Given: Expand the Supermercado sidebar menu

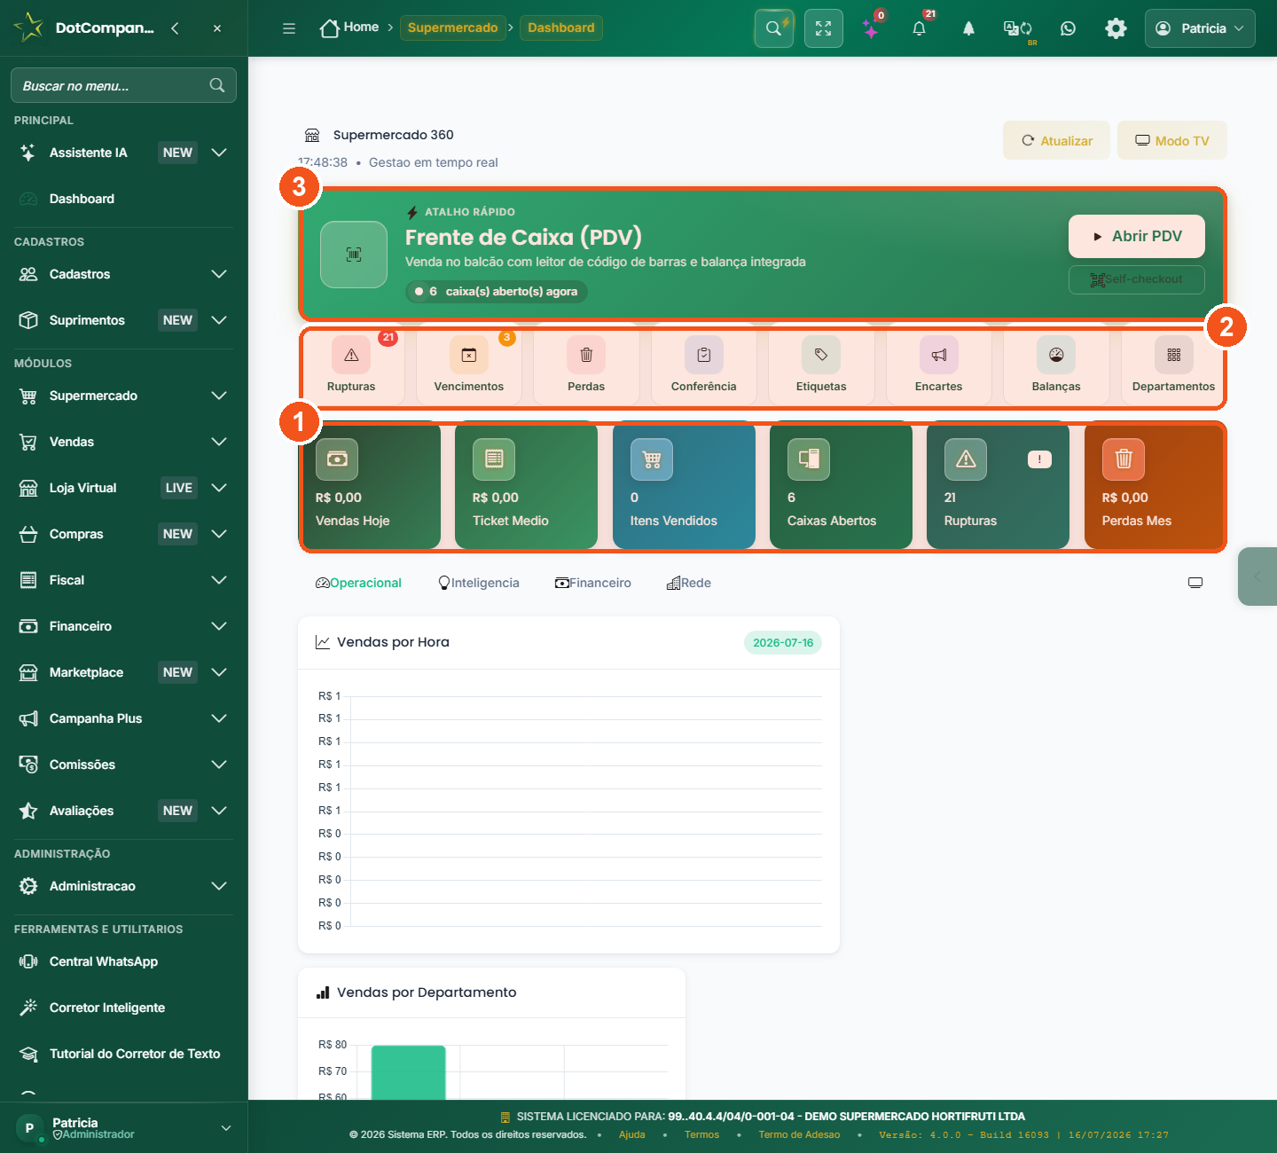Looking at the screenshot, I should (123, 396).
